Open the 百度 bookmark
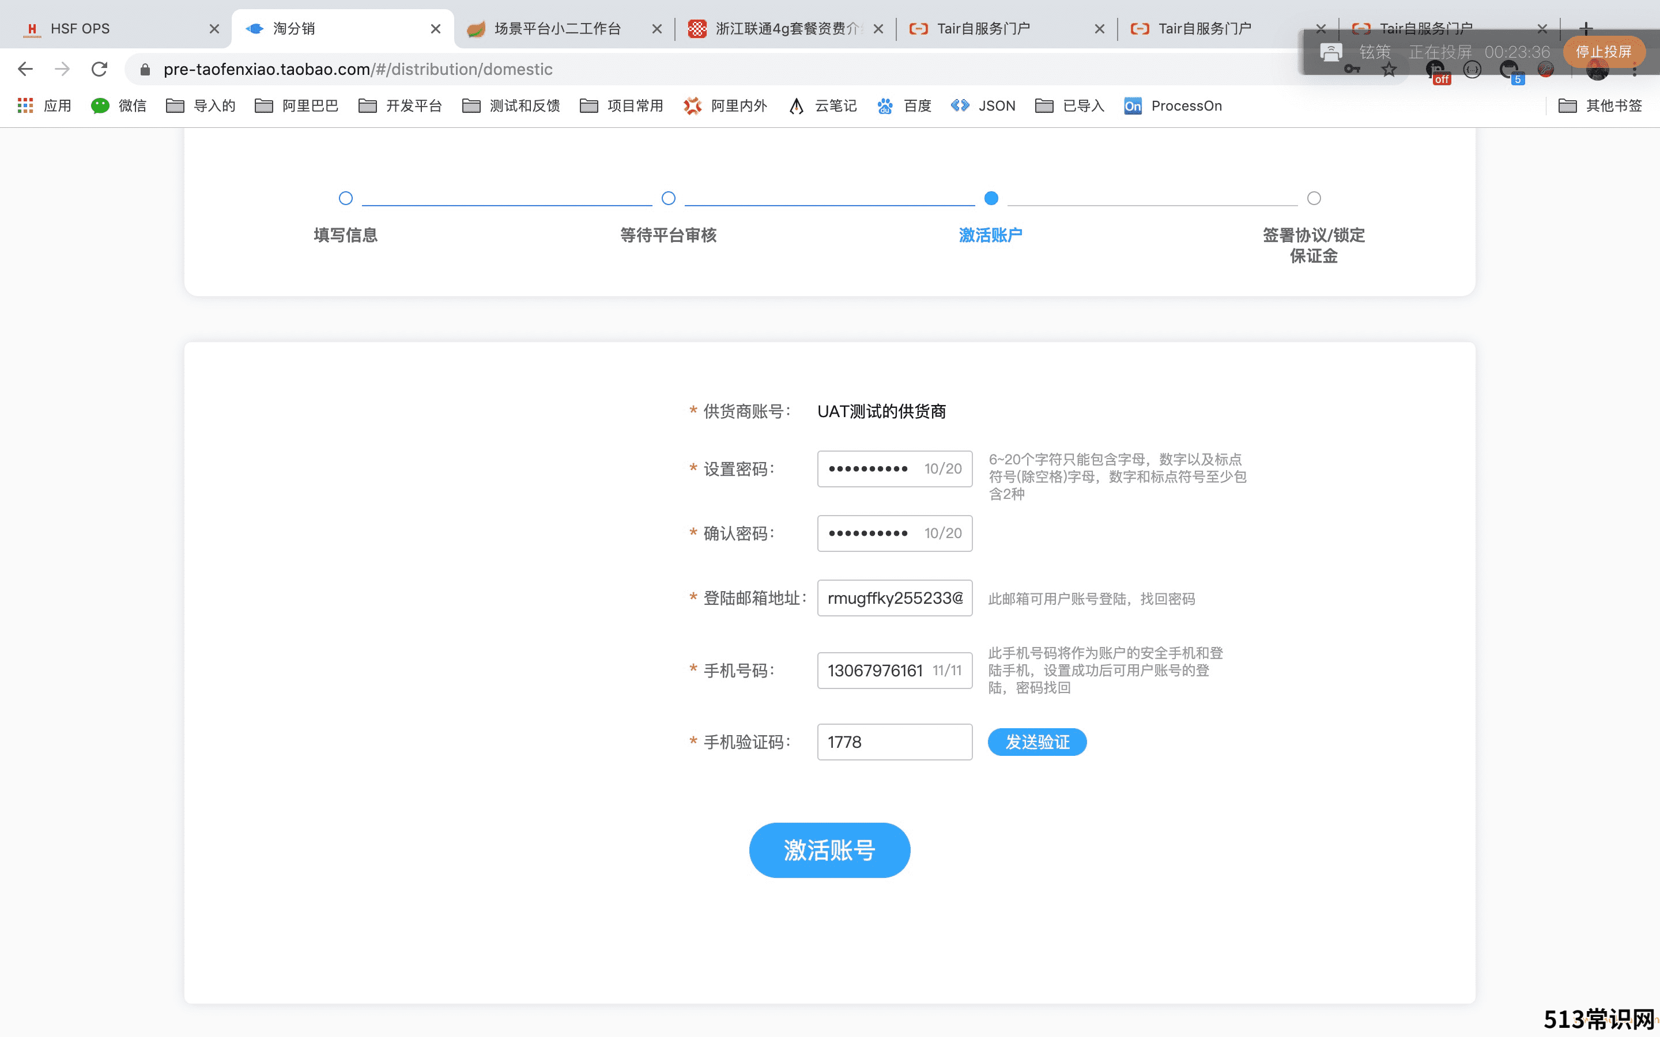Image resolution: width=1660 pixels, height=1037 pixels. pyautogui.click(x=904, y=105)
